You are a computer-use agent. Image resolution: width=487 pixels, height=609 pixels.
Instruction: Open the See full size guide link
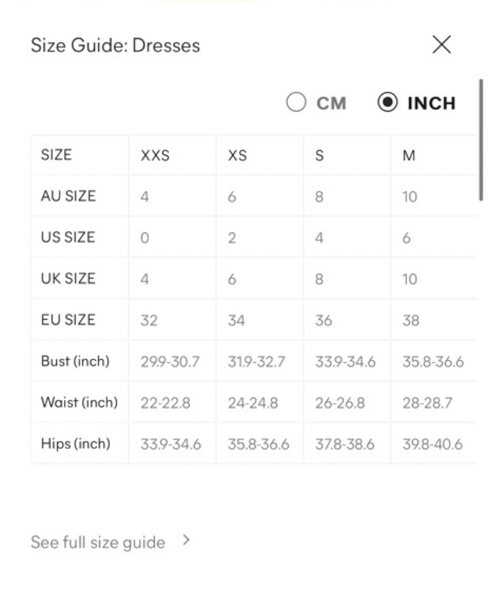pos(98,542)
